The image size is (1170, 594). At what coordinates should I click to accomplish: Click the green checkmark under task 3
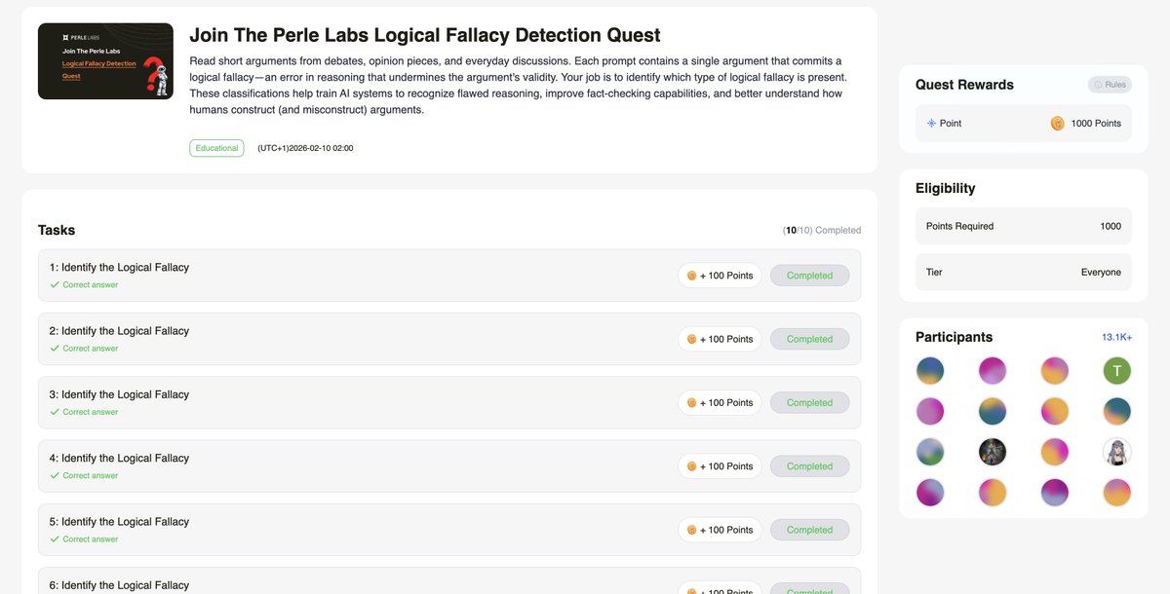point(55,412)
